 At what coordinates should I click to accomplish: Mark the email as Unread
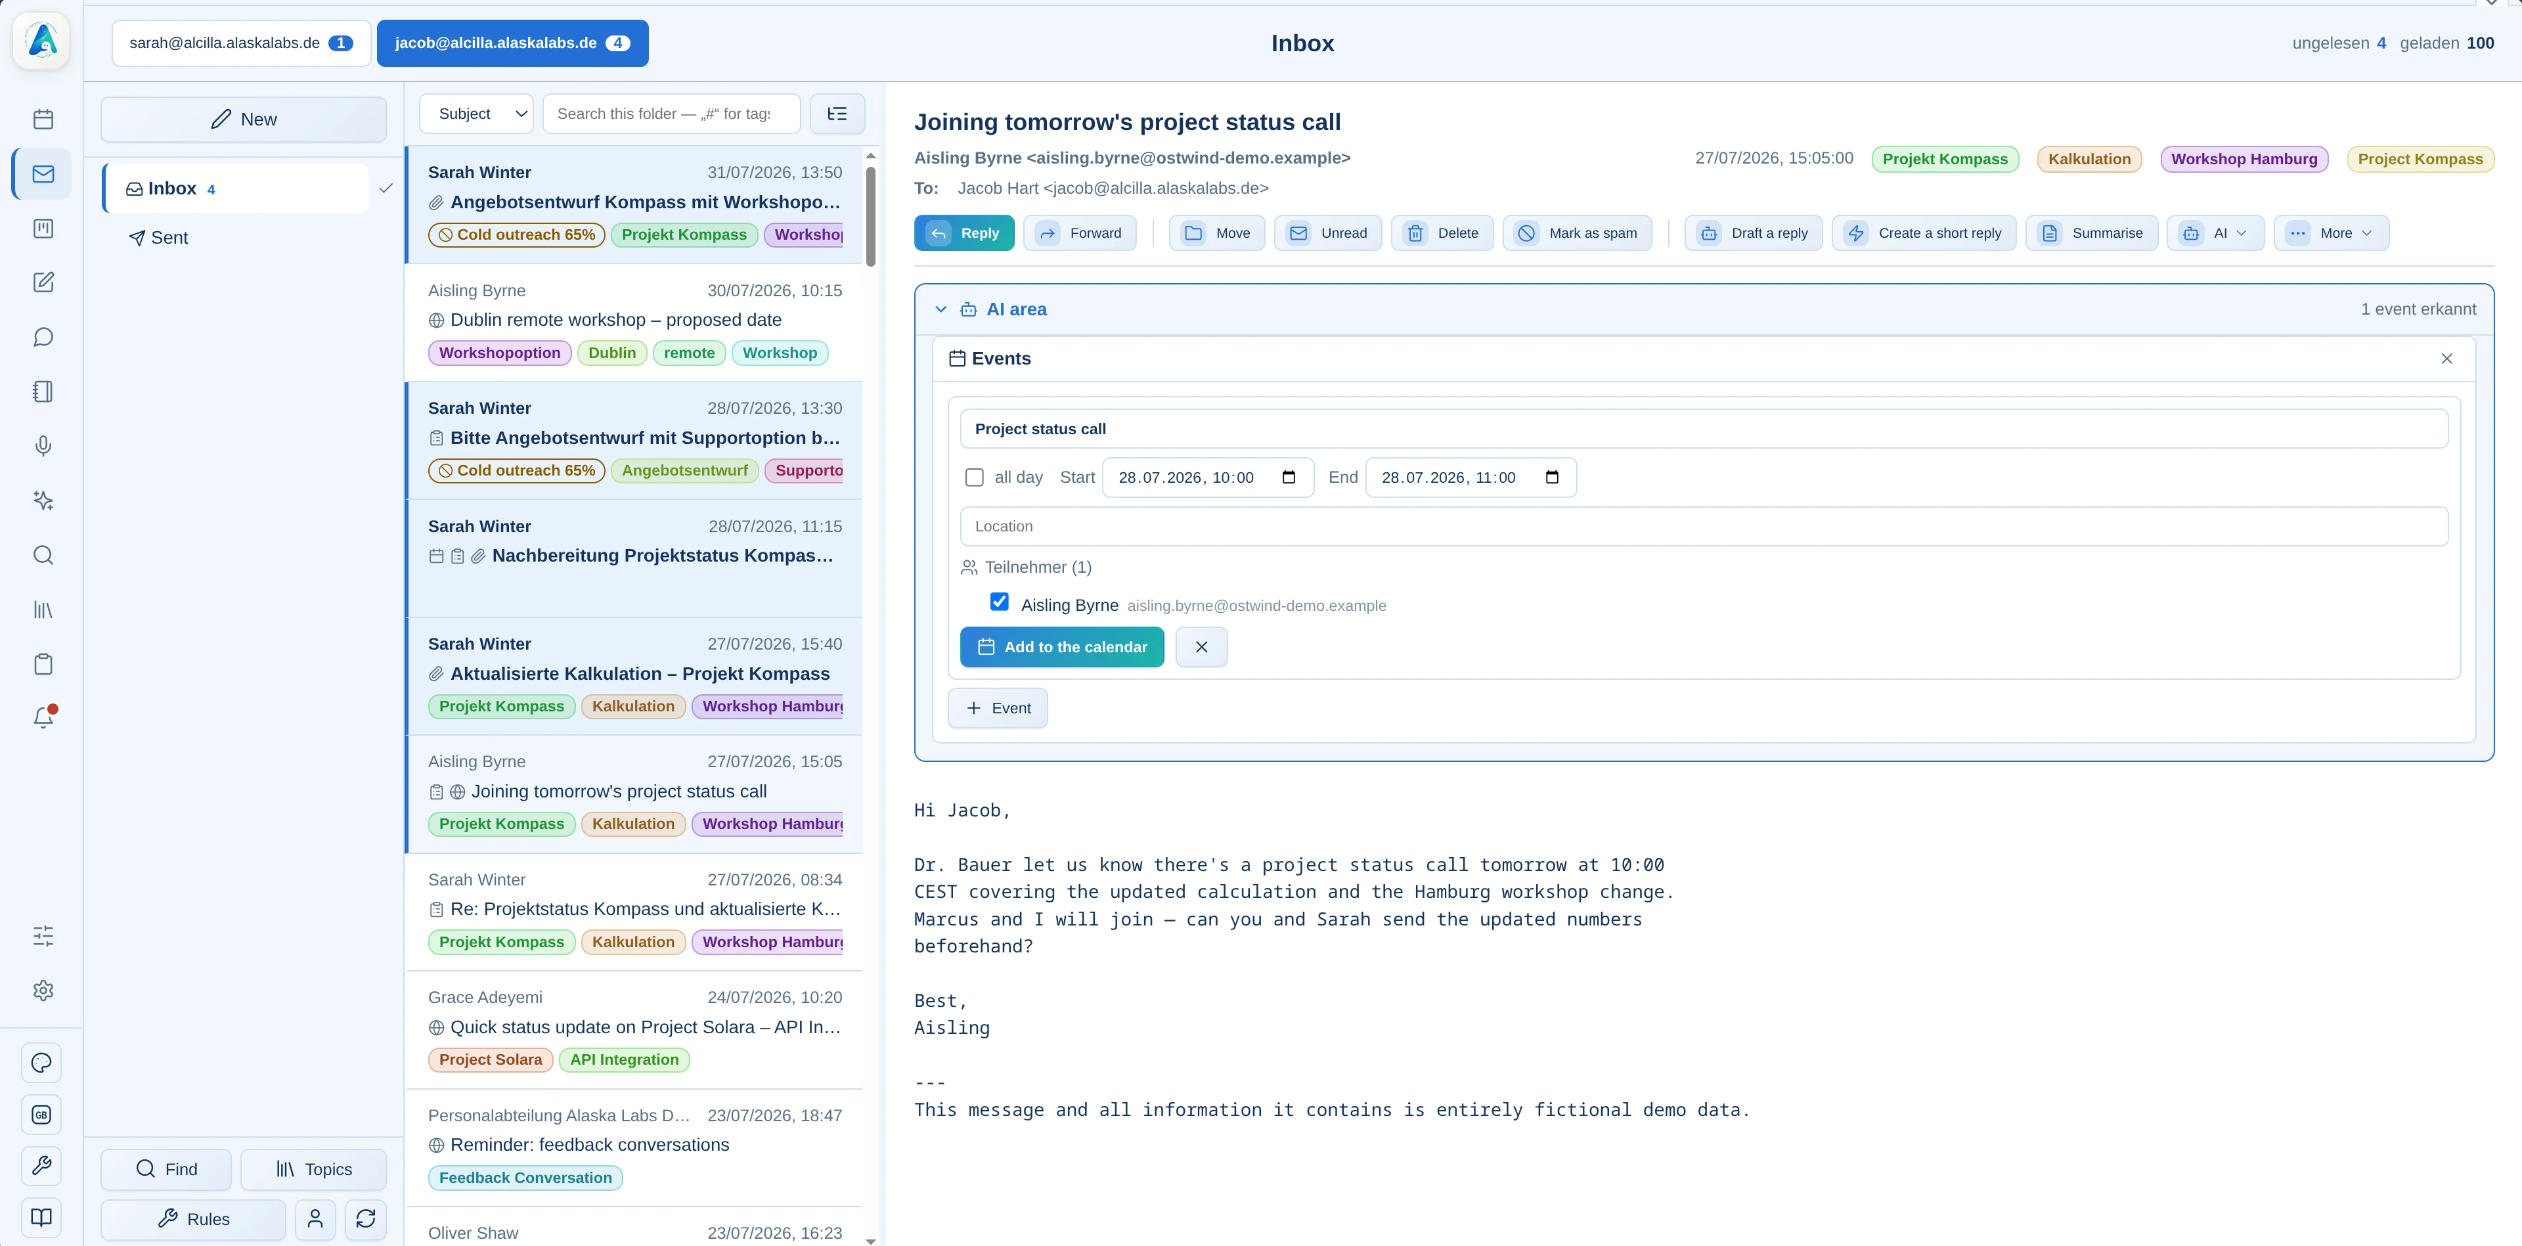[1329, 233]
